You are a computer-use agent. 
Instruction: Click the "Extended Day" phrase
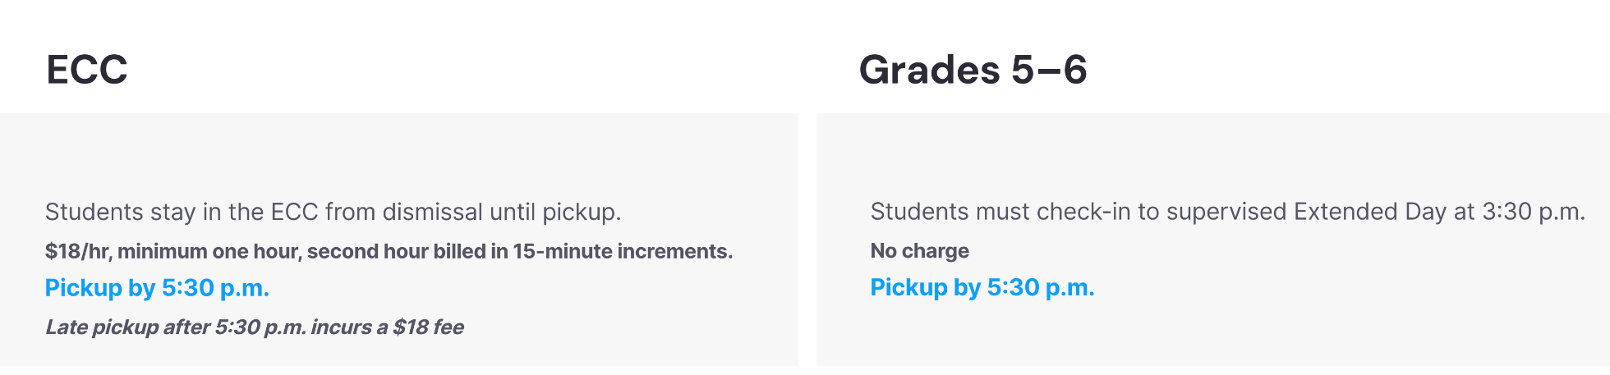point(1369,212)
